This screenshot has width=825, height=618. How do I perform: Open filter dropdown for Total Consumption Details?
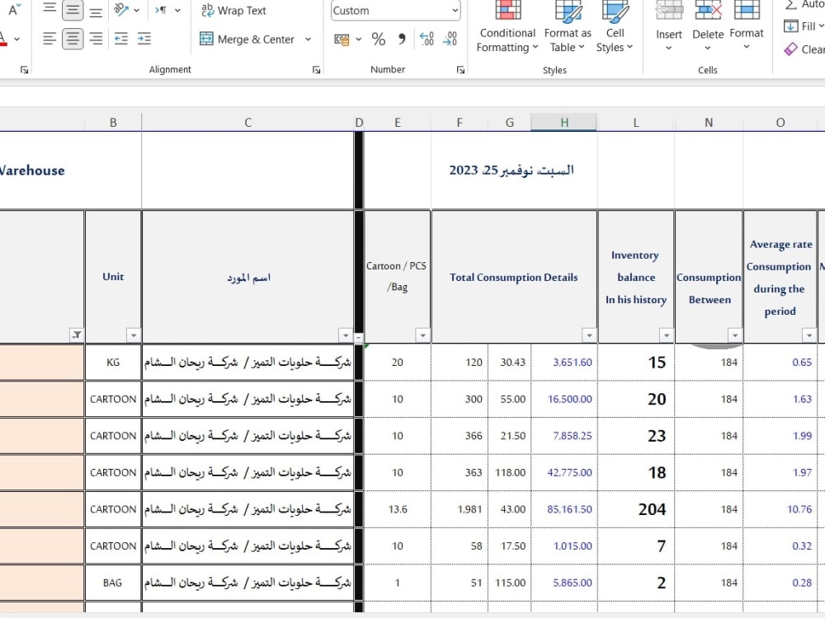[x=589, y=335]
